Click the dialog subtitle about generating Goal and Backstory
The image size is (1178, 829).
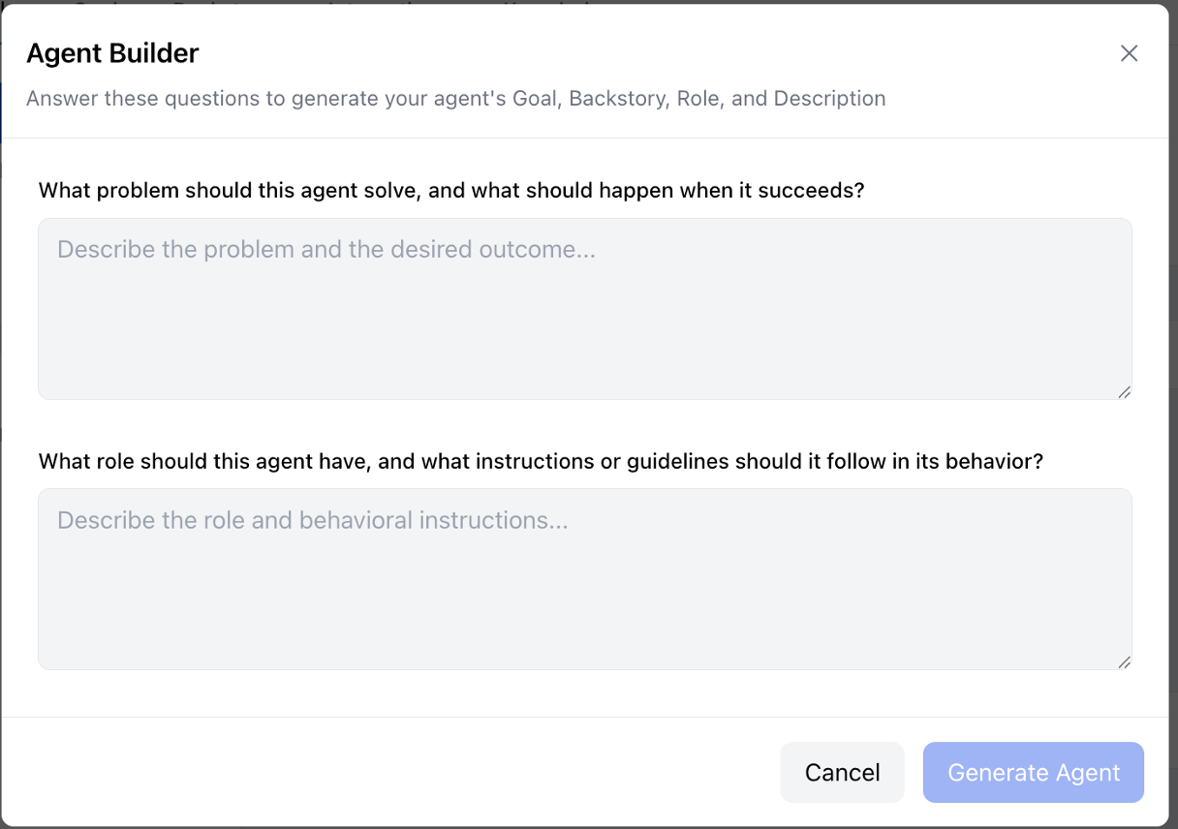click(x=455, y=98)
